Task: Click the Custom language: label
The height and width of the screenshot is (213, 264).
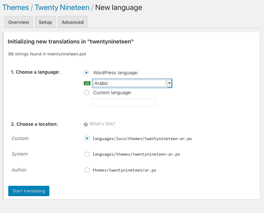Action: click(113, 93)
